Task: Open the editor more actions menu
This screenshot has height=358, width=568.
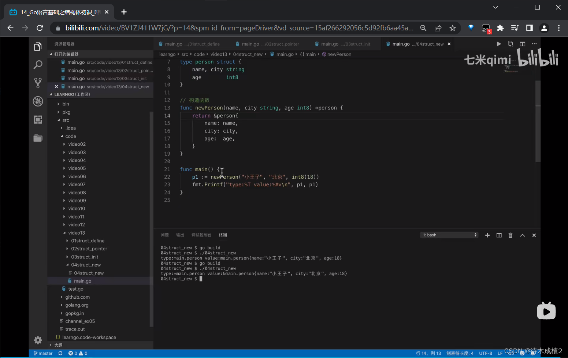Action: point(534,44)
